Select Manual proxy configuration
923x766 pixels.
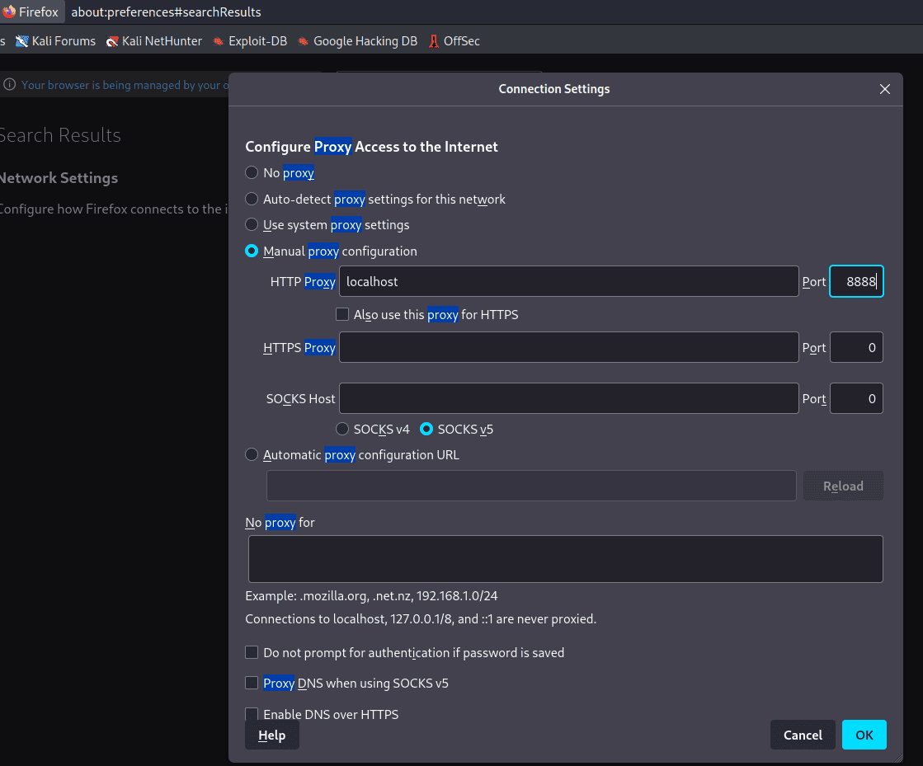[x=252, y=251]
